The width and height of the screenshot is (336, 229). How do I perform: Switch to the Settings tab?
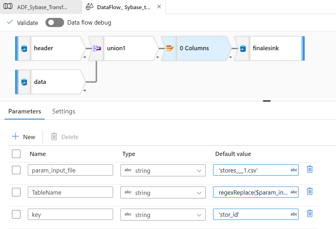point(64,111)
